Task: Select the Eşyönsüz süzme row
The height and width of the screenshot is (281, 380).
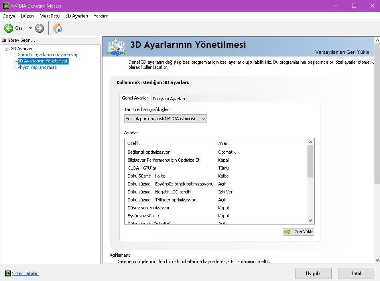Action: (216, 216)
